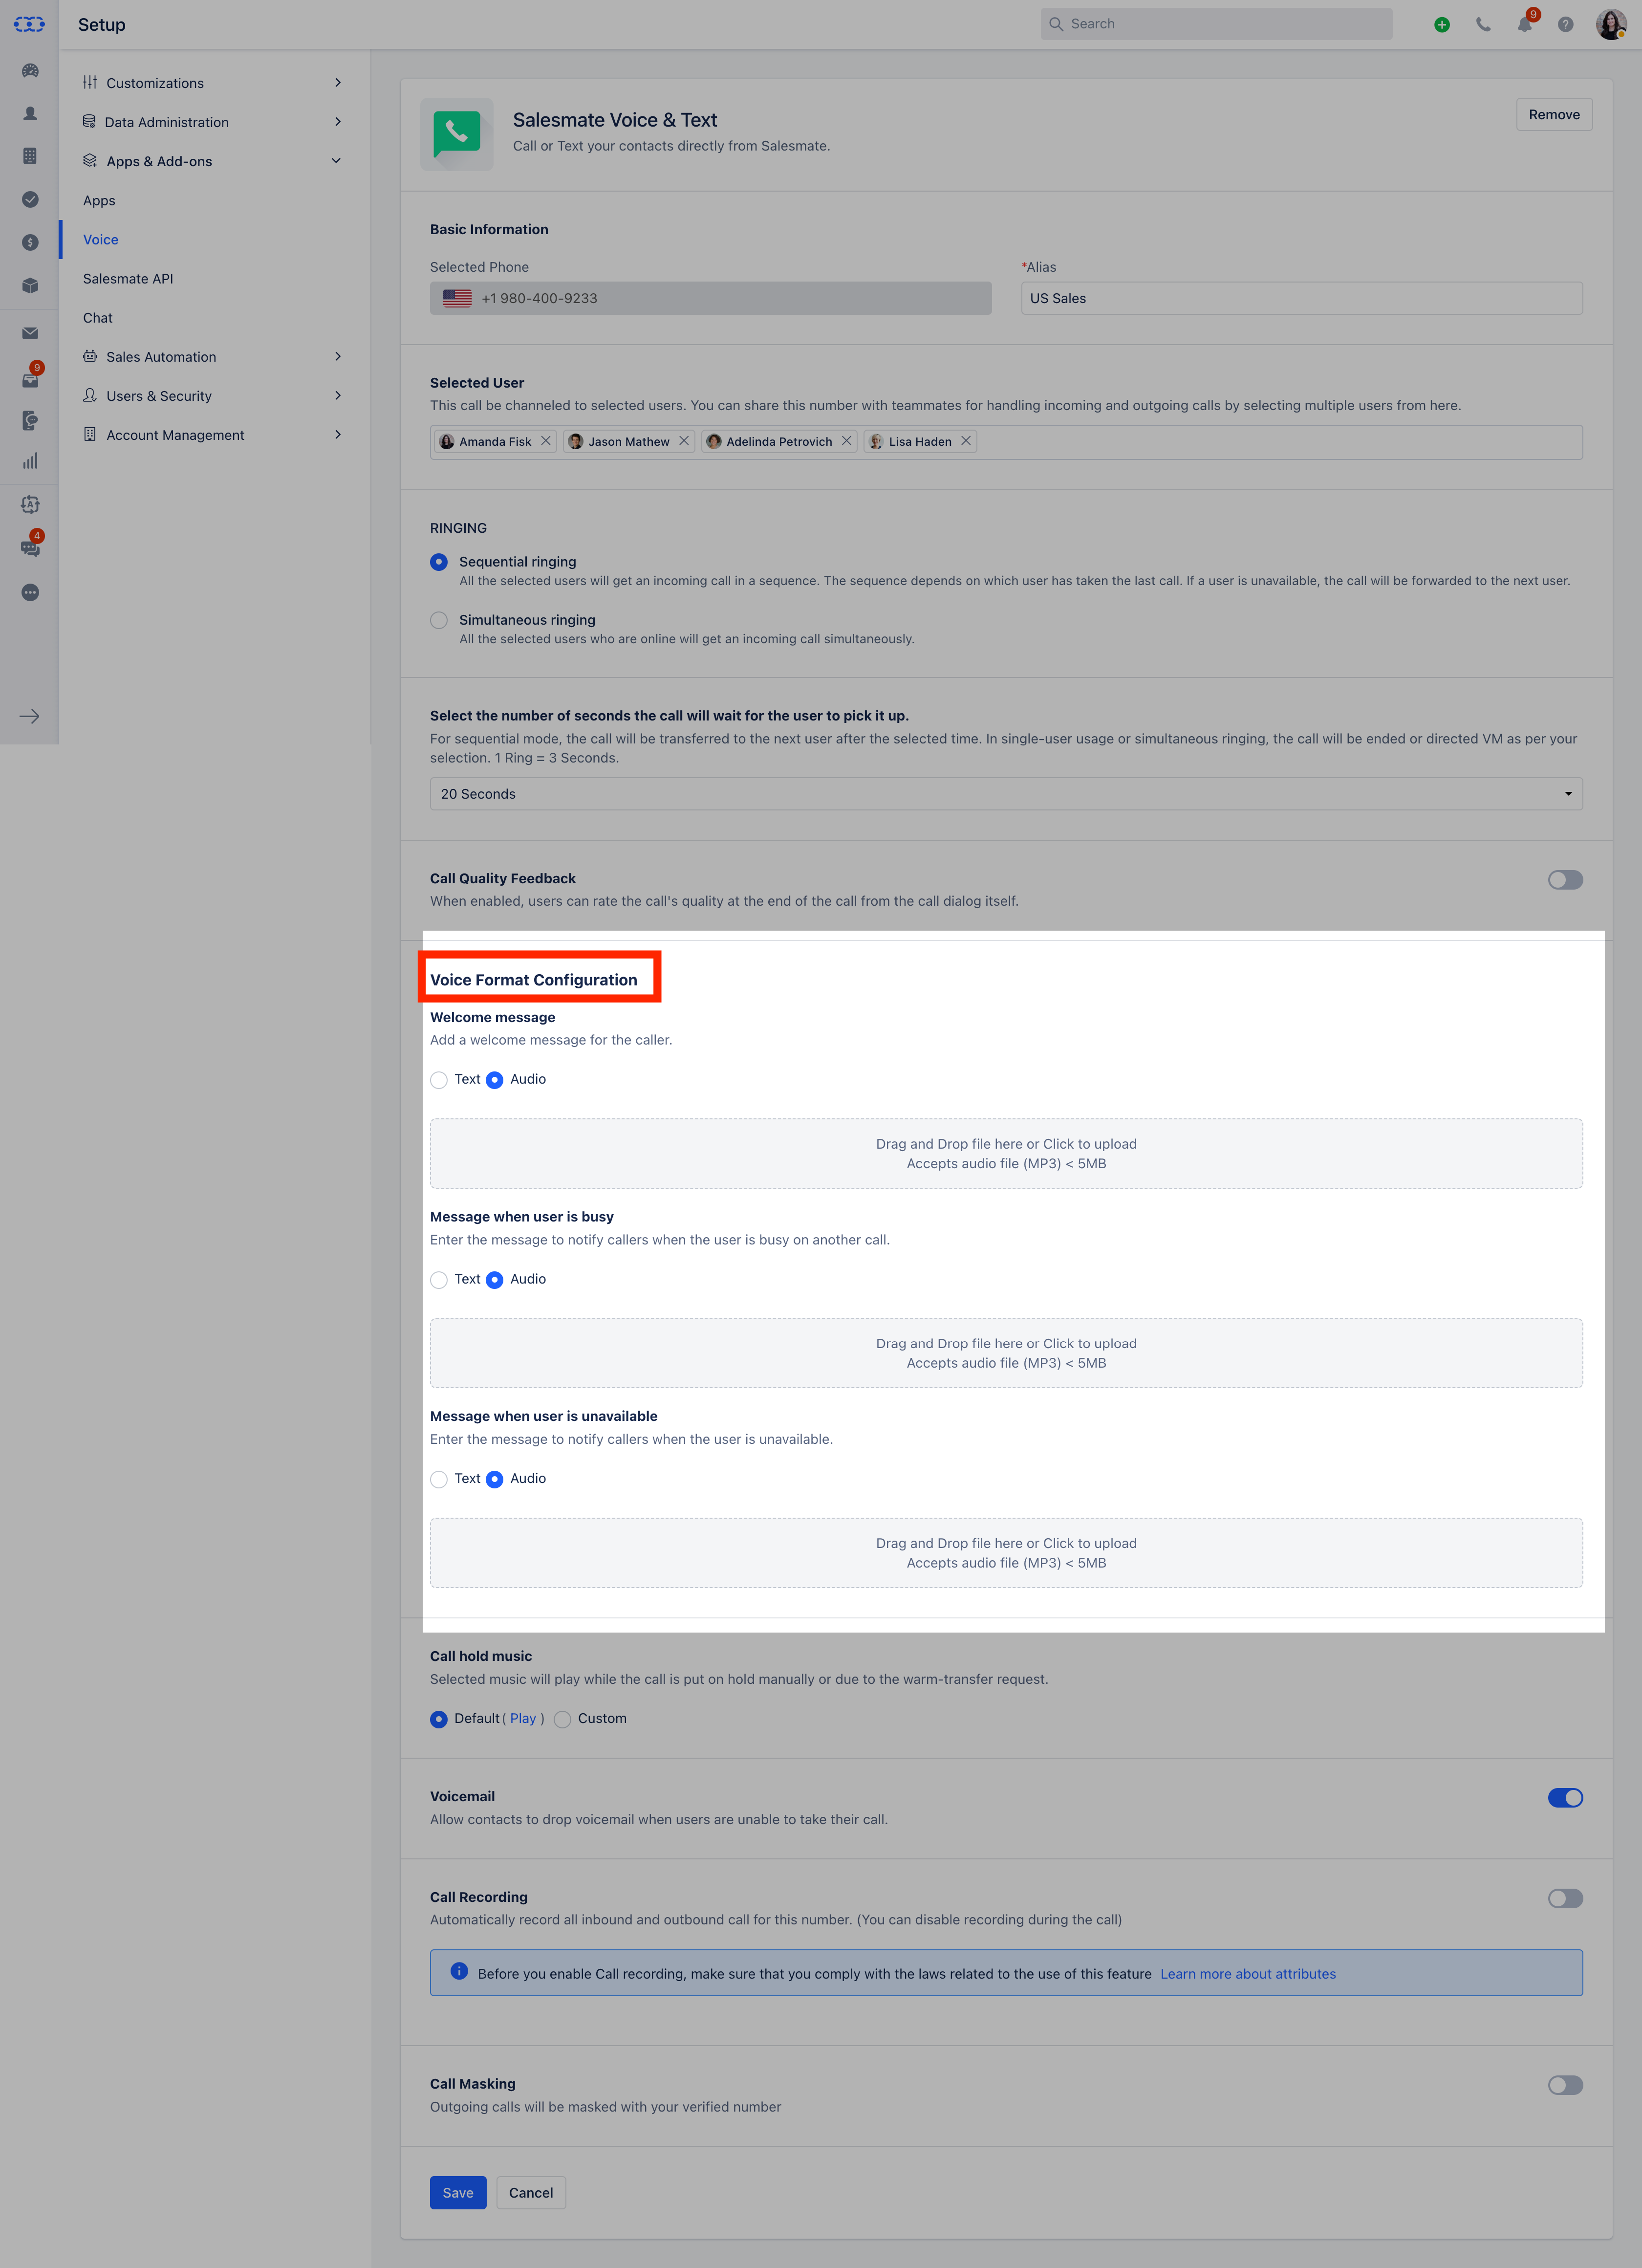1642x2268 pixels.
Task: Remove Adelinda Petrovich from selected users
Action: click(x=846, y=441)
